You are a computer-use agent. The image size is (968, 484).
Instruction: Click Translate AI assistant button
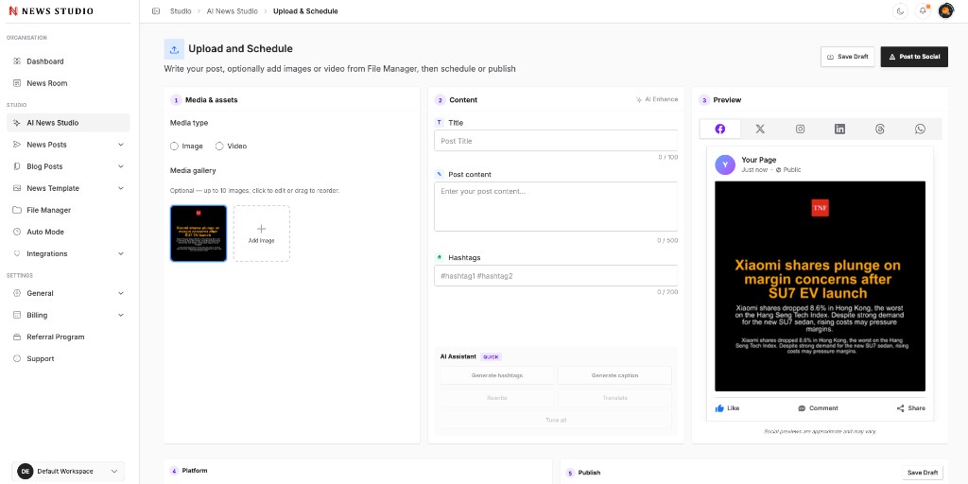click(614, 398)
